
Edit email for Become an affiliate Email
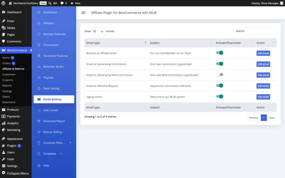pyautogui.click(x=263, y=53)
